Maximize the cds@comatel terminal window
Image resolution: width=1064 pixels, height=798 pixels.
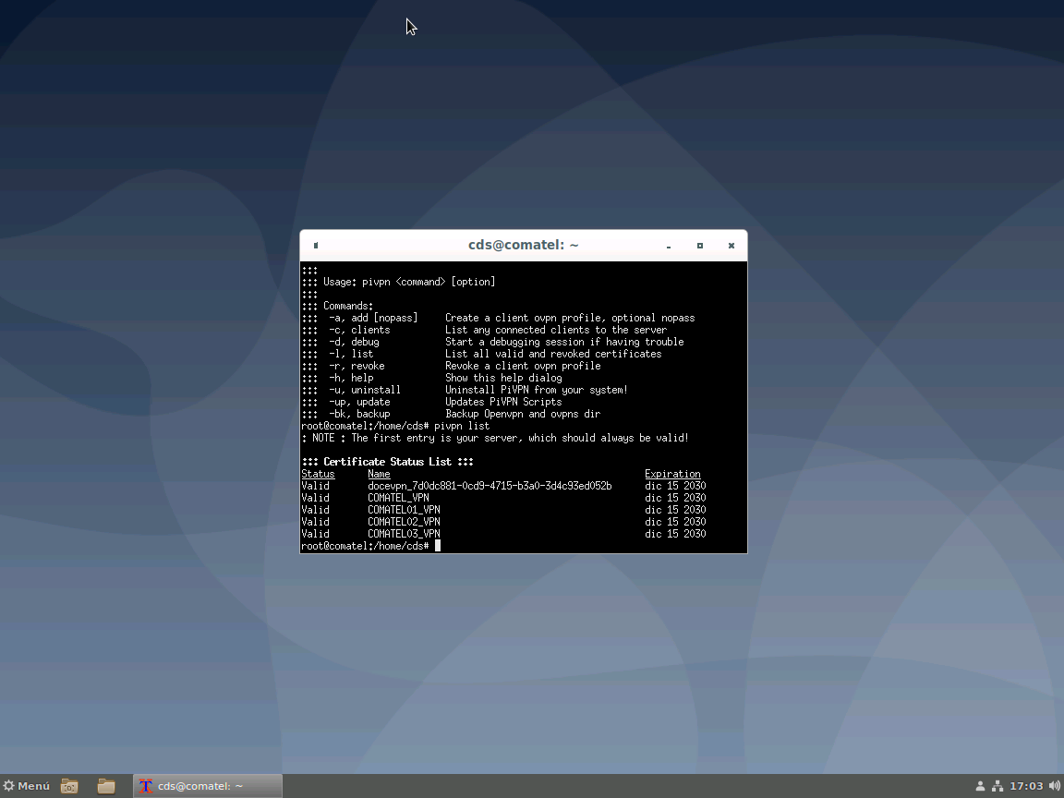coord(700,246)
